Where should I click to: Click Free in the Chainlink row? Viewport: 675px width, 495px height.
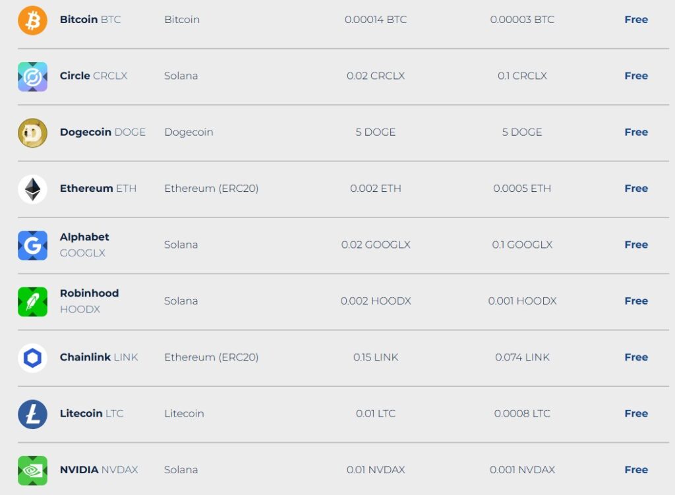tap(635, 357)
